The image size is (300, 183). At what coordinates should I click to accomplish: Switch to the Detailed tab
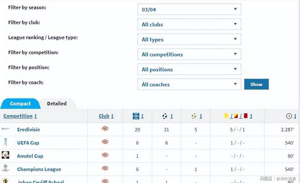click(x=57, y=104)
